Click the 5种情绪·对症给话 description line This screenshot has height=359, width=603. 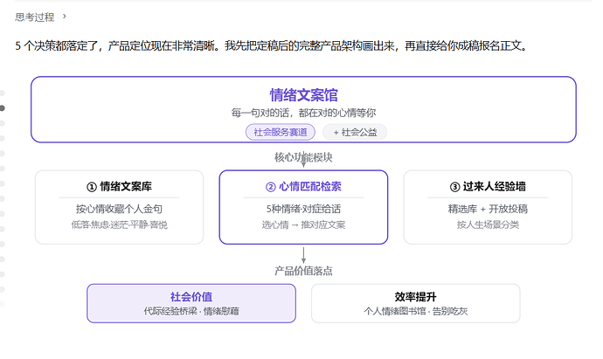303,209
